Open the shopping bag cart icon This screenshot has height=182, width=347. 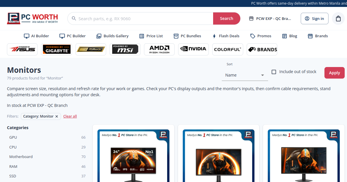(x=338, y=18)
